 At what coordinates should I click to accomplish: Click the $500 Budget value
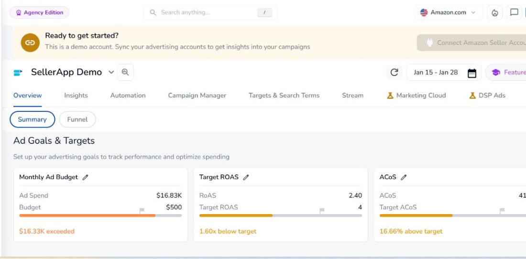(174, 207)
